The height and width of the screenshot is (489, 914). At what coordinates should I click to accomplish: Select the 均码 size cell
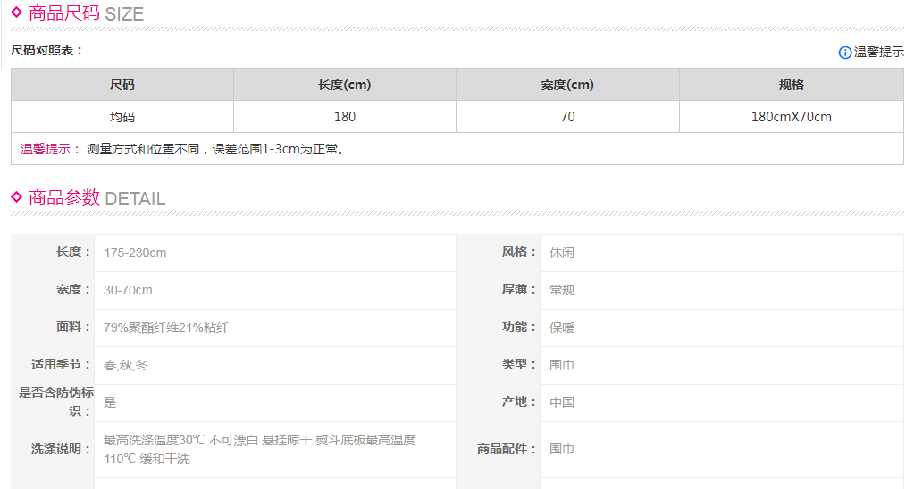(122, 117)
